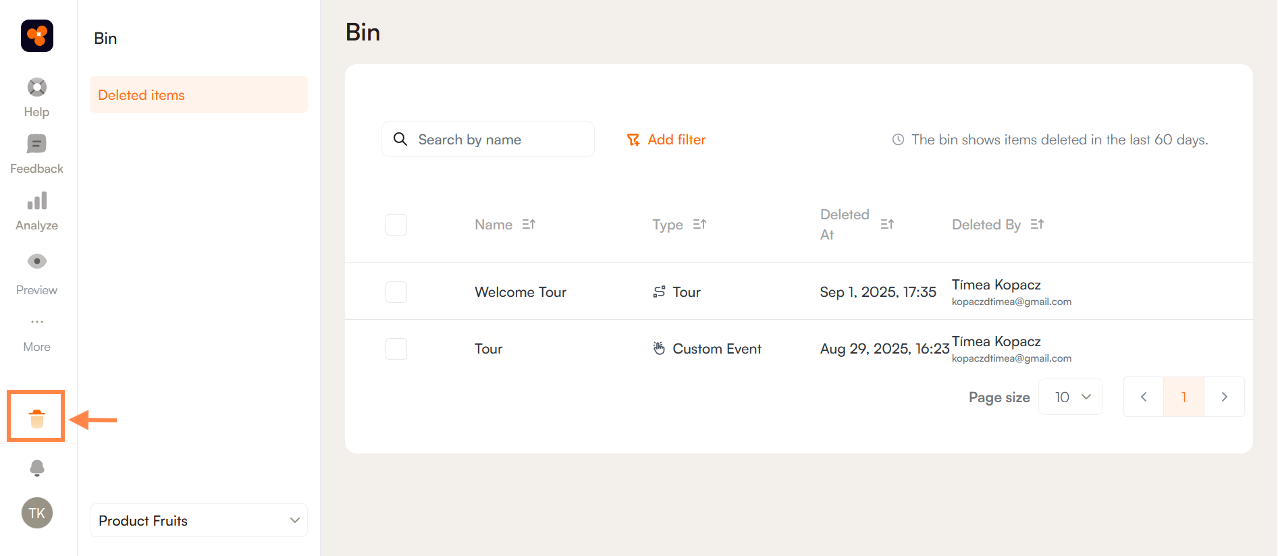This screenshot has height=556, width=1278.
Task: Sort the table by Name column
Action: point(529,225)
